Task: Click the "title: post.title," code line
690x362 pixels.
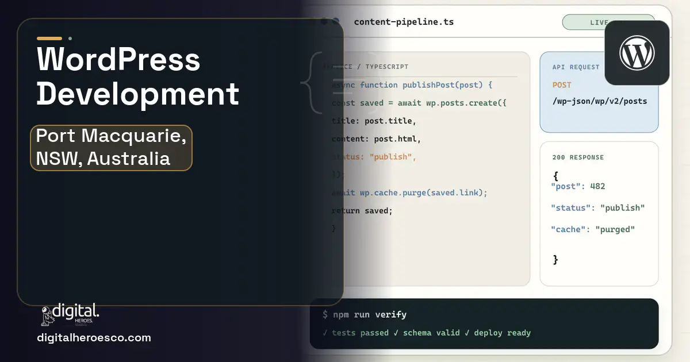Action: coord(374,121)
